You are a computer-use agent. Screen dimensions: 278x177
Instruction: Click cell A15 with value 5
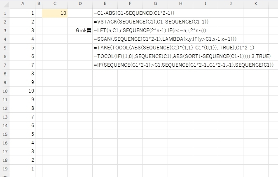[23, 134]
